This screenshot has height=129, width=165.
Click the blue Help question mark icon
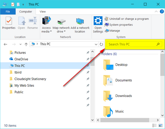(162, 11)
